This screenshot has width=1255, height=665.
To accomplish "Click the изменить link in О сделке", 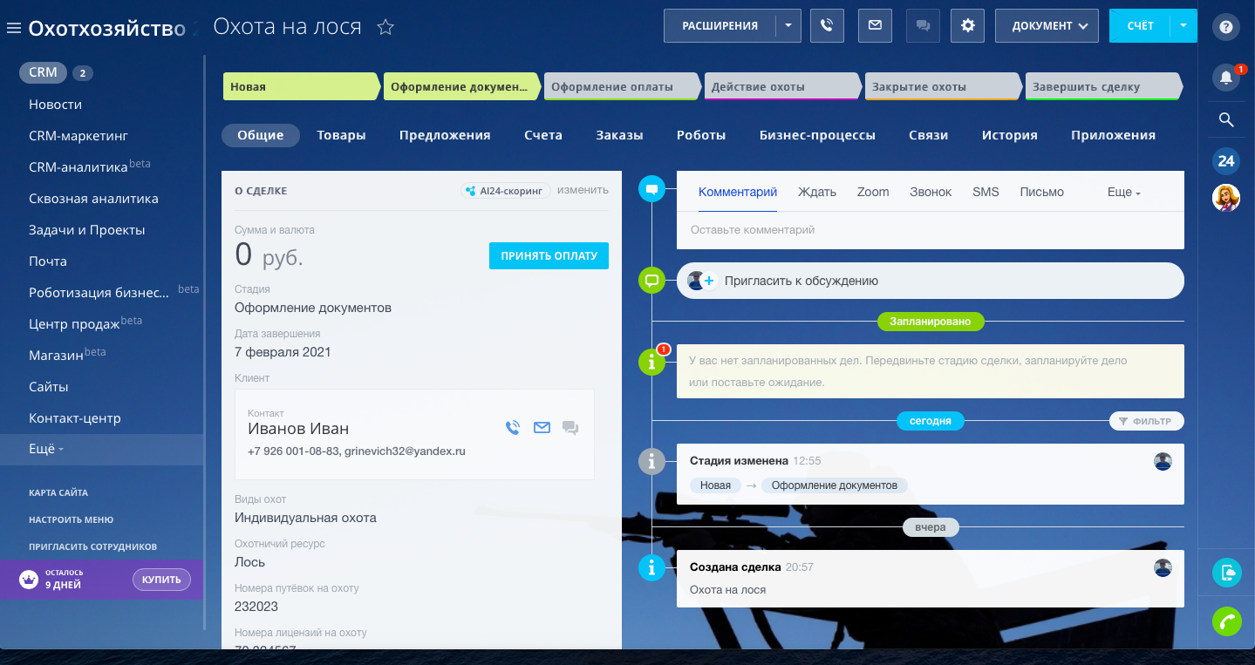I will [x=583, y=190].
